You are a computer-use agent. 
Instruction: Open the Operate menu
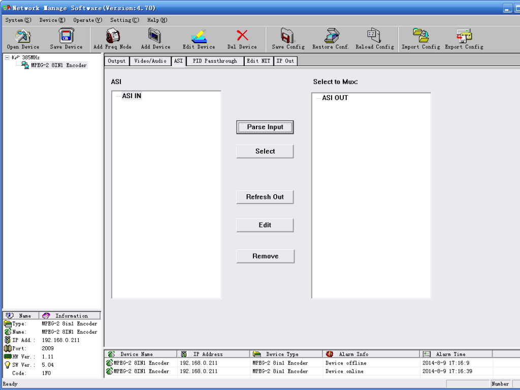87,20
